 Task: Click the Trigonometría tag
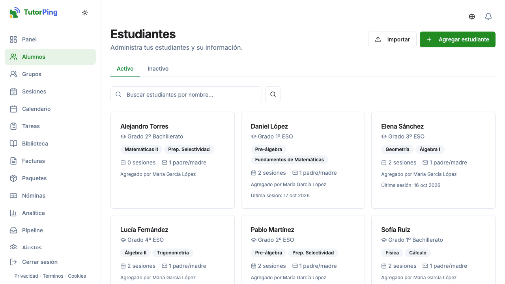tap(173, 253)
